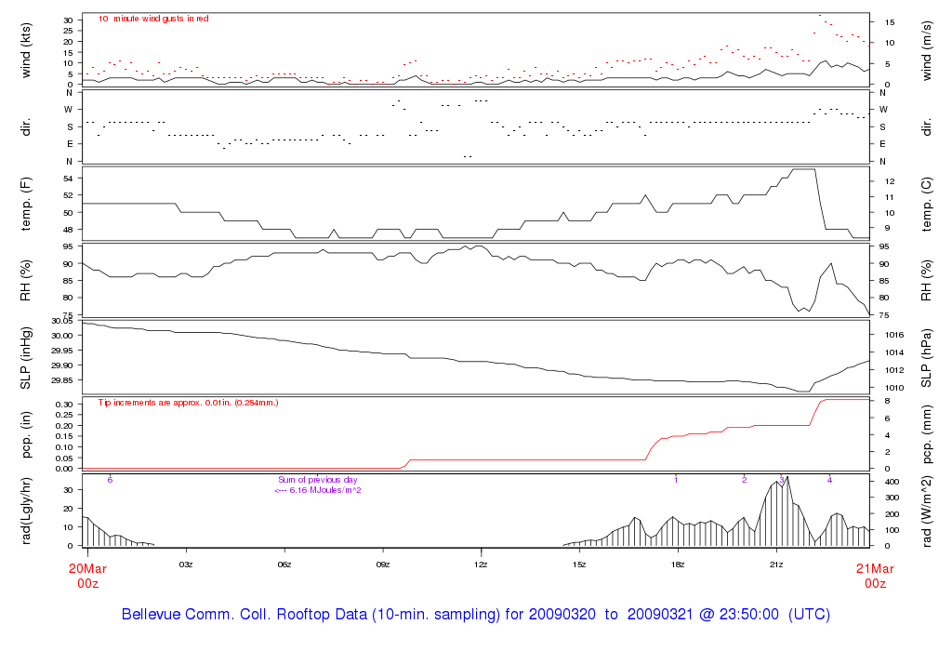
Task: Select the '1012' hPa axis value
Action: tap(894, 370)
